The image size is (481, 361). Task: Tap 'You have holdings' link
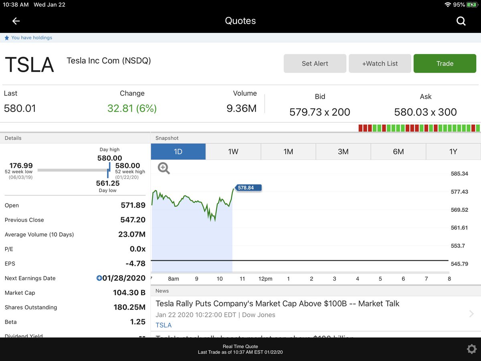[32, 38]
